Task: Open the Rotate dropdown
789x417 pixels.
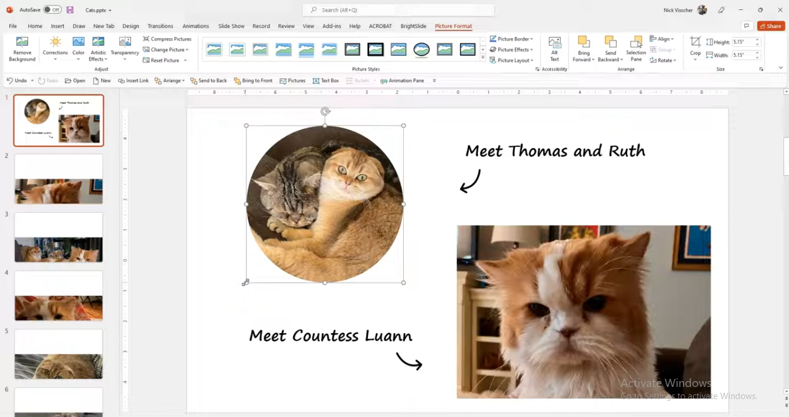Action: tap(664, 60)
